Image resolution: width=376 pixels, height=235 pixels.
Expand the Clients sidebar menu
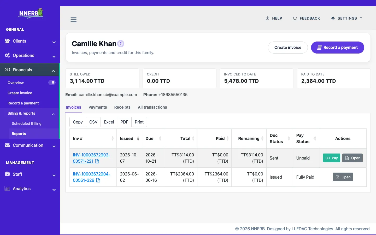coord(30,41)
